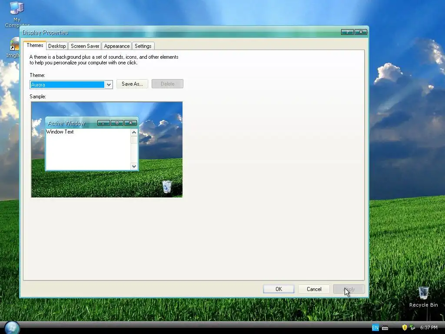Open My Computer desktop icon
The image size is (445, 334).
coord(17,14)
